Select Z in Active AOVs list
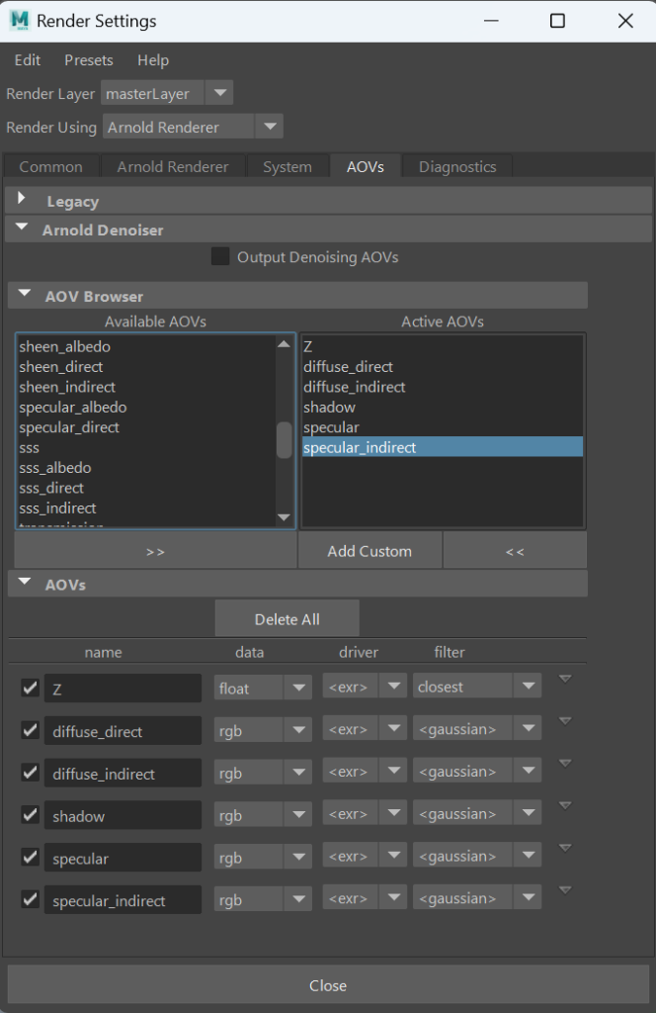Viewport: 656px width, 1013px height. [442, 346]
